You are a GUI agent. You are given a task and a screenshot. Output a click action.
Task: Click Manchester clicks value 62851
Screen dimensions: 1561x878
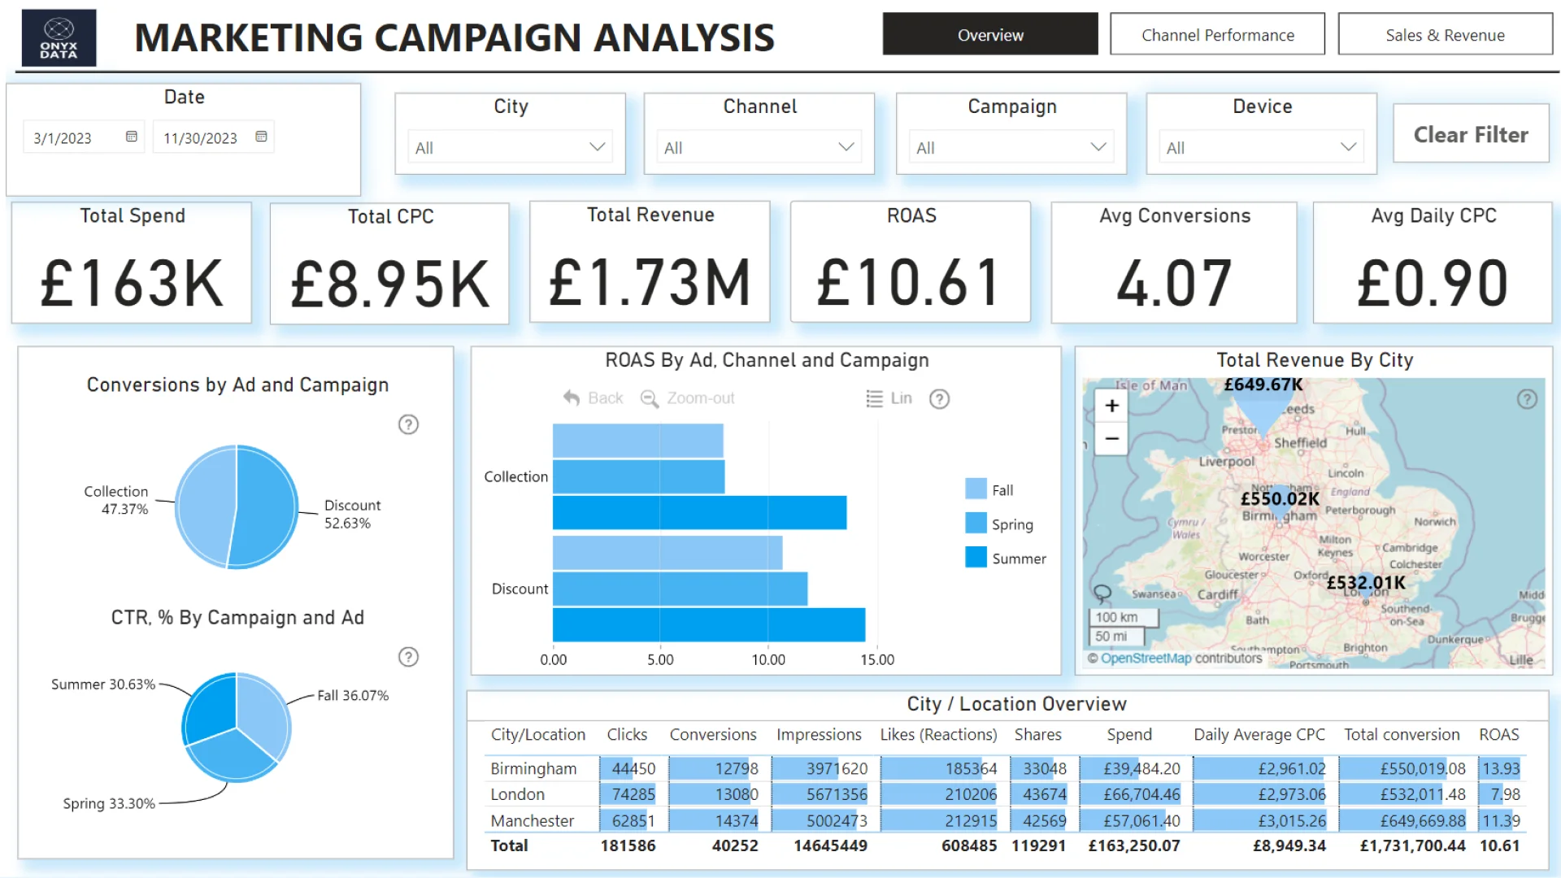(633, 820)
